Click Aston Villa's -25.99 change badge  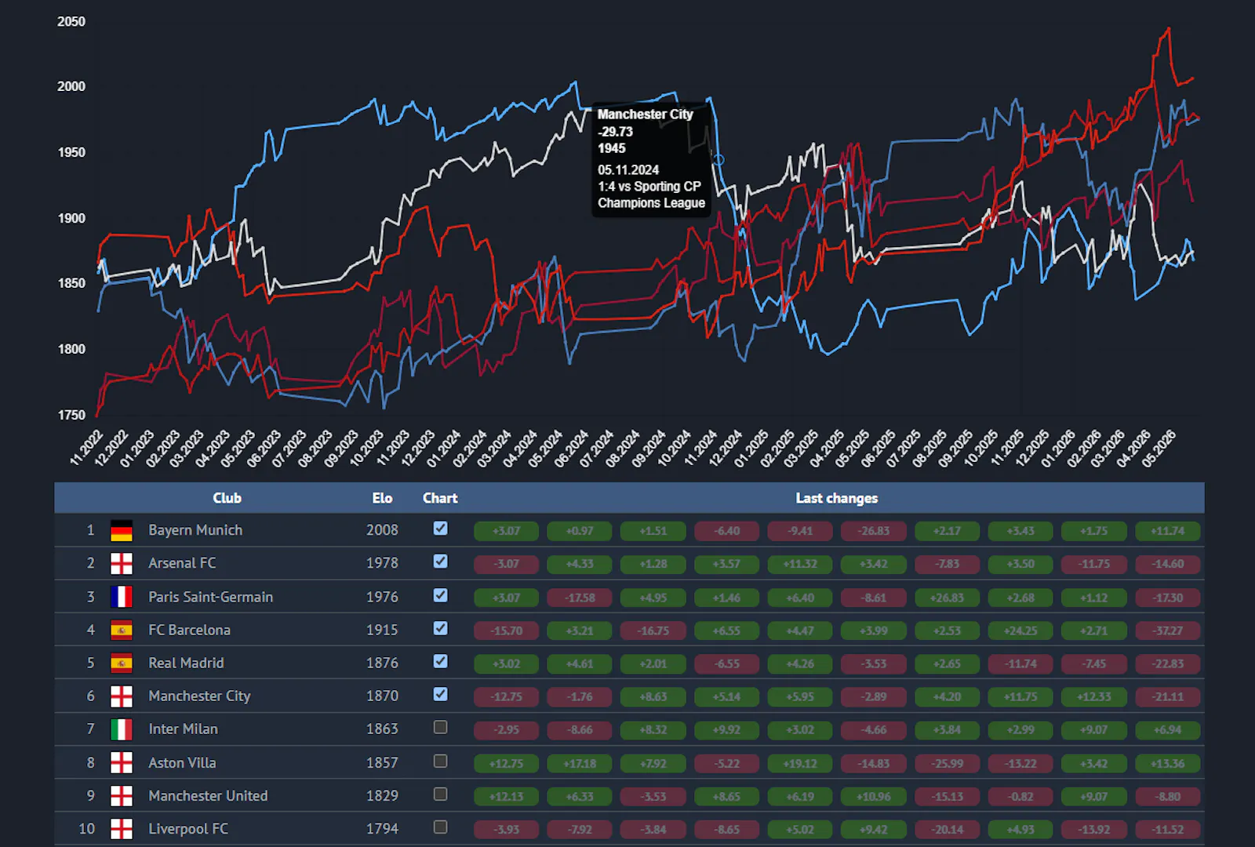948,763
